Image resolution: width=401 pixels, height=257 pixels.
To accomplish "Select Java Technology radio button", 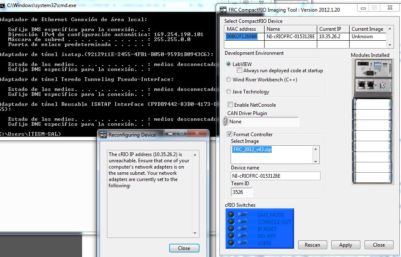I will (x=228, y=91).
